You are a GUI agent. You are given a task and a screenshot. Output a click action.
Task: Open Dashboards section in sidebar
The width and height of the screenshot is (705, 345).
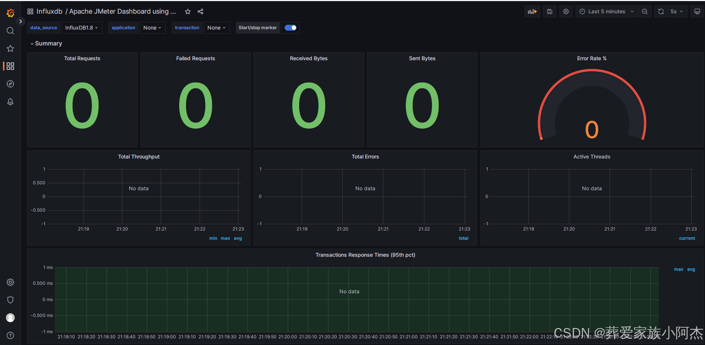click(10, 66)
